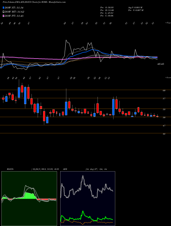Click the Pre O: 50.33 value
Image resolution: width=171 pixels, height=226 pixels.
pyautogui.click(x=107, y=8)
